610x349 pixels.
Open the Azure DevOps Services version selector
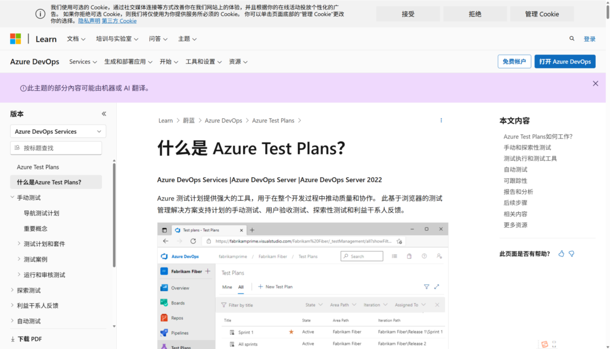[x=58, y=131]
